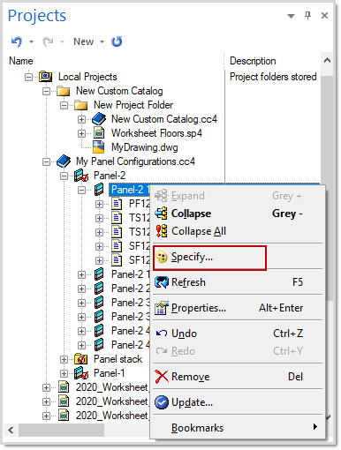Click the pin icon in Projects header
The image size is (341, 450).
307,15
